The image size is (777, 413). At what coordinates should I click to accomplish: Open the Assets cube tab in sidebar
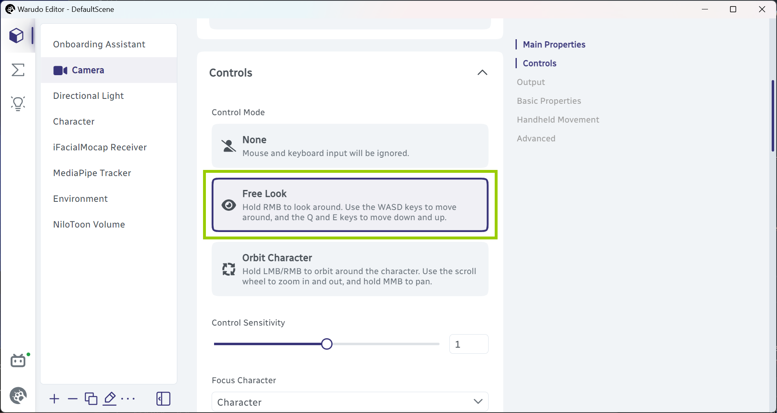[x=17, y=36]
